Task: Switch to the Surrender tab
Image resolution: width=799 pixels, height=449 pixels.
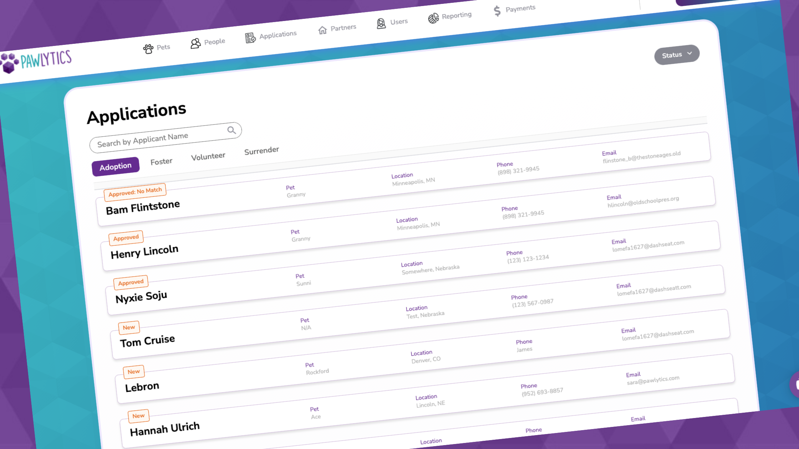Action: (x=261, y=151)
